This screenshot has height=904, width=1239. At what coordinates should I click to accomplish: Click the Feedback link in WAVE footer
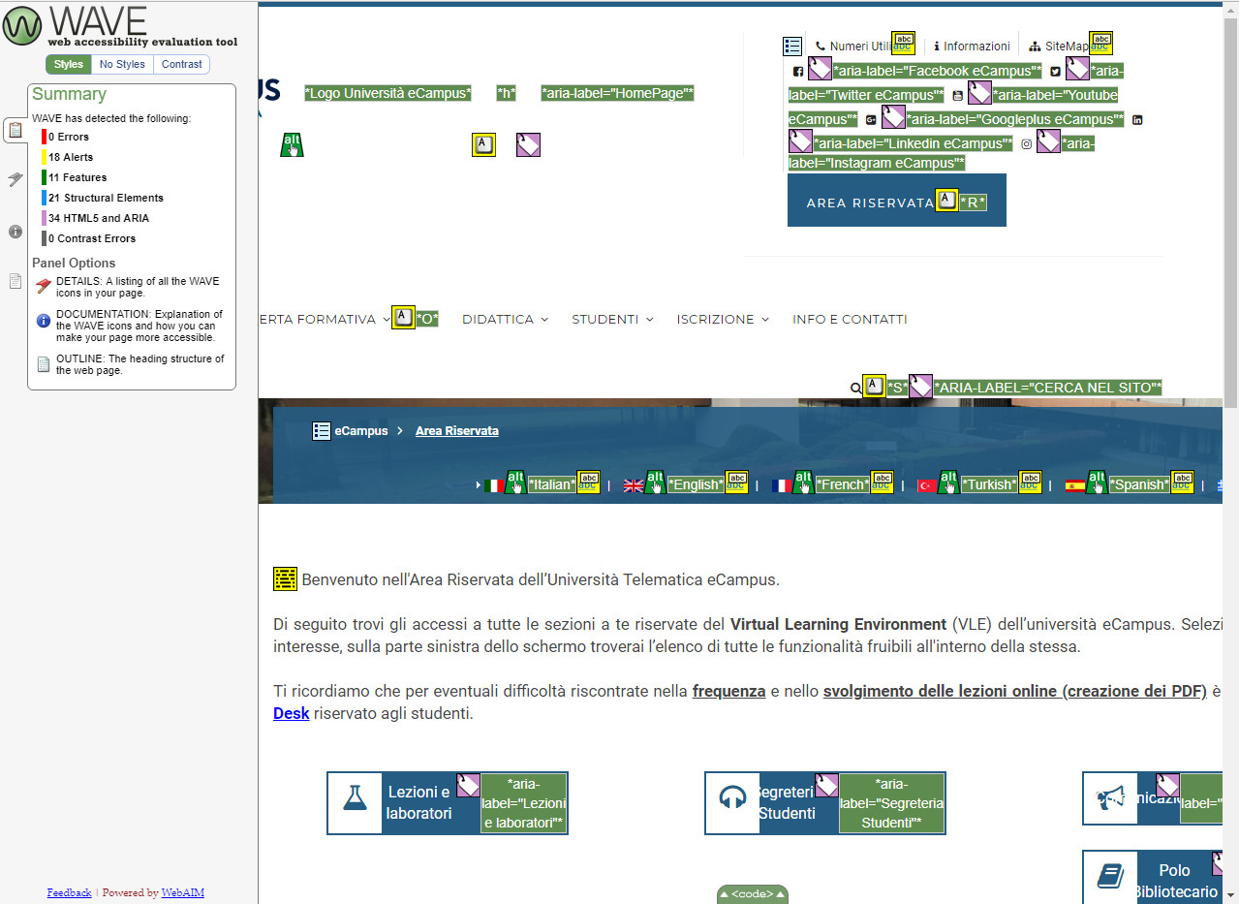(x=69, y=893)
